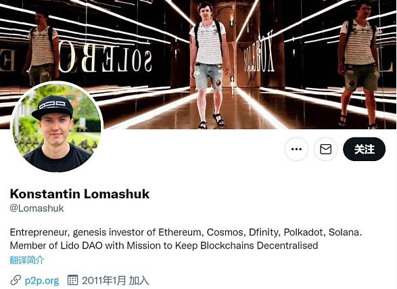Follow the user with the 关注 button
The height and width of the screenshot is (289, 397).
364,149
